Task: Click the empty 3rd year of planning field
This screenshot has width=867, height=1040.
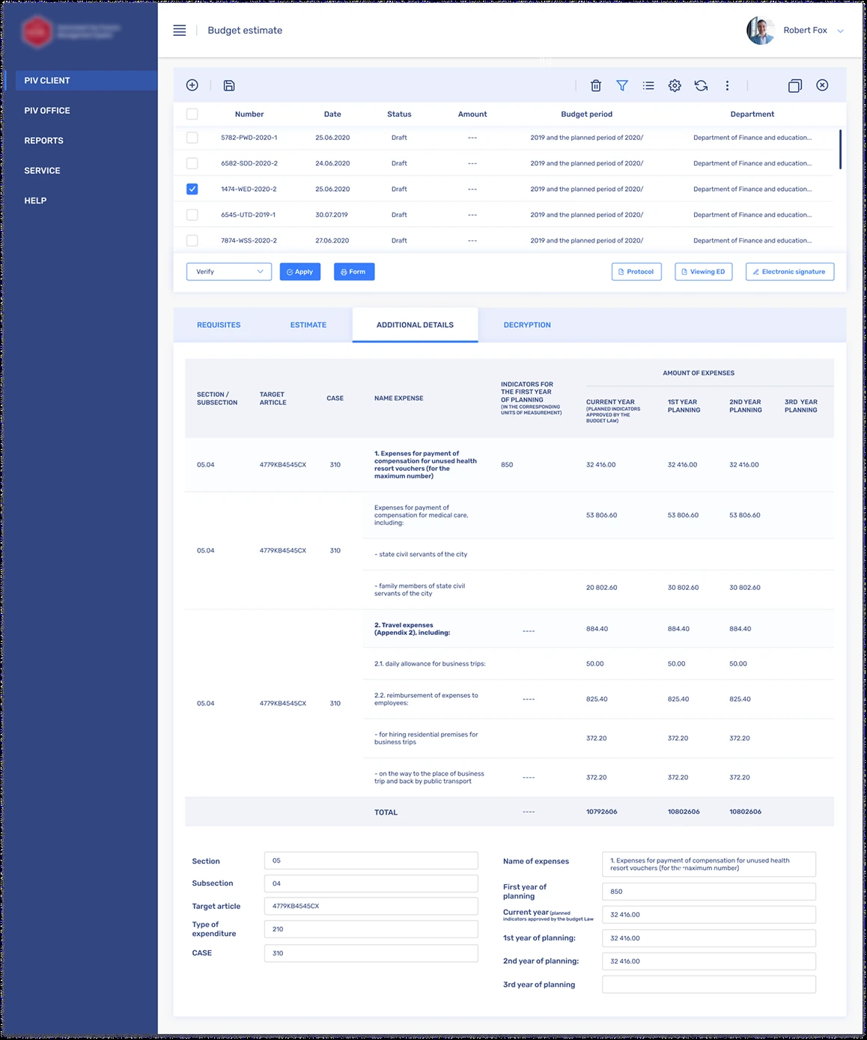Action: pos(709,985)
